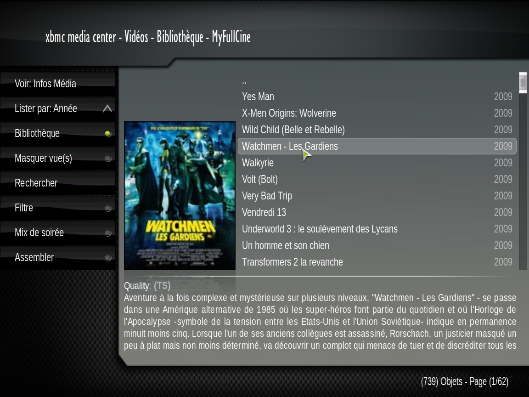Open the Rechercher search option

point(58,183)
